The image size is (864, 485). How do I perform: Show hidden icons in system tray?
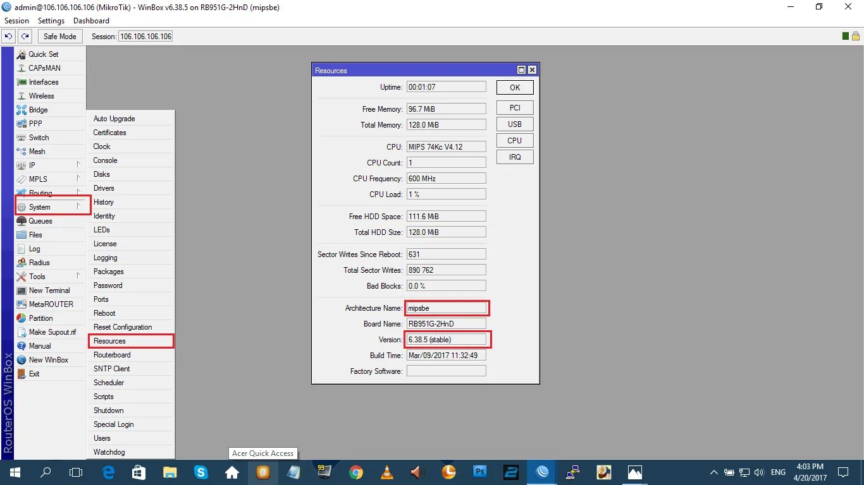coord(714,472)
